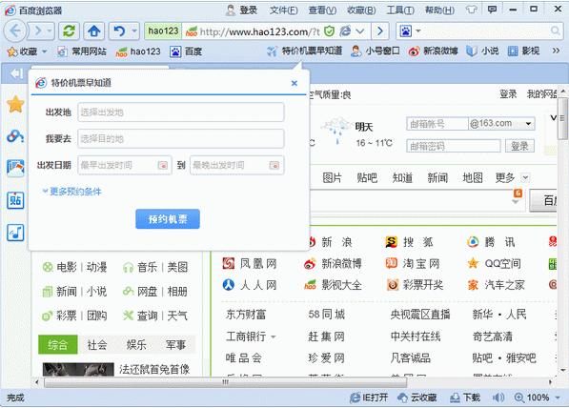The image size is (569, 408).
Task: Open the 小号窗口 toolbar item
Action: 376,51
